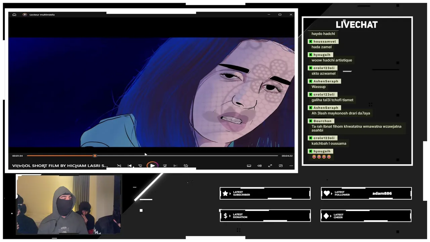Click the video title VI(tri)OL SHORT FILM
Image resolution: width=430 pixels, height=242 pixels.
tap(60, 166)
